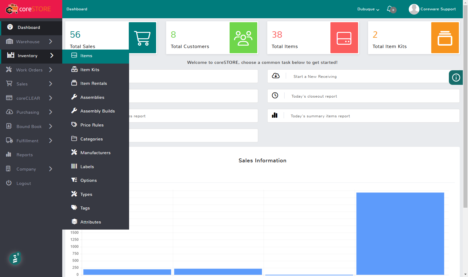This screenshot has height=277, width=468.
Task: Expand the Work Orders chevron
Action: pyautogui.click(x=51, y=70)
